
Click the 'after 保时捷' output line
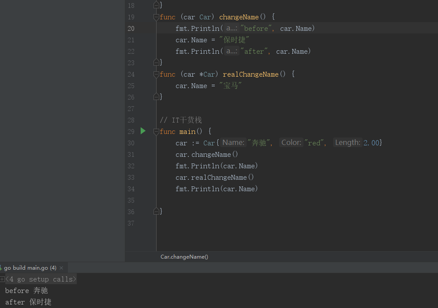pos(28,302)
